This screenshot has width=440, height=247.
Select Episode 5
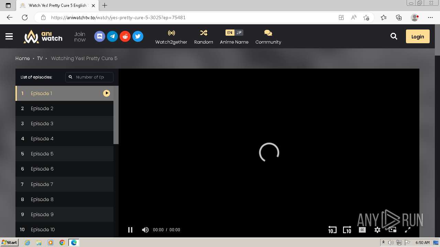click(64, 154)
